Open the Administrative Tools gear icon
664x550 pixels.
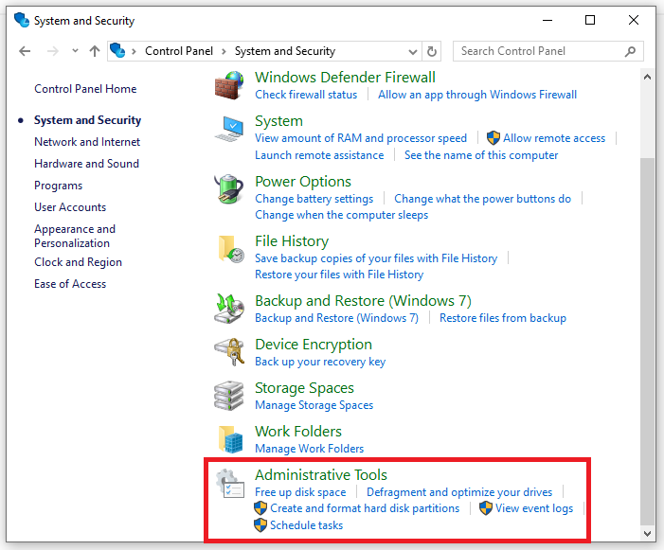[230, 483]
